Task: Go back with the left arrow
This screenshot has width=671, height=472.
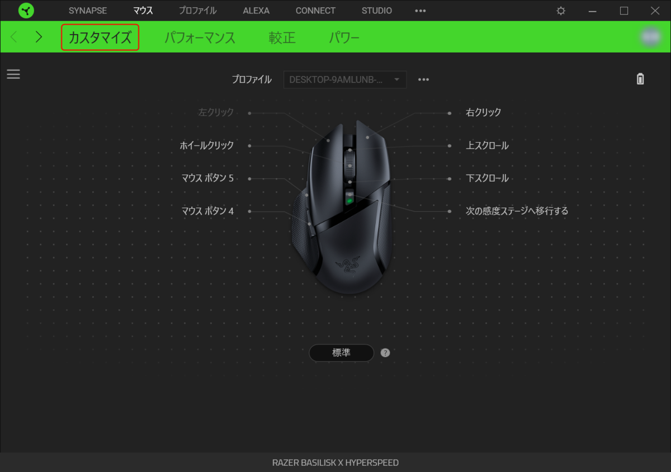Action: tap(15, 37)
